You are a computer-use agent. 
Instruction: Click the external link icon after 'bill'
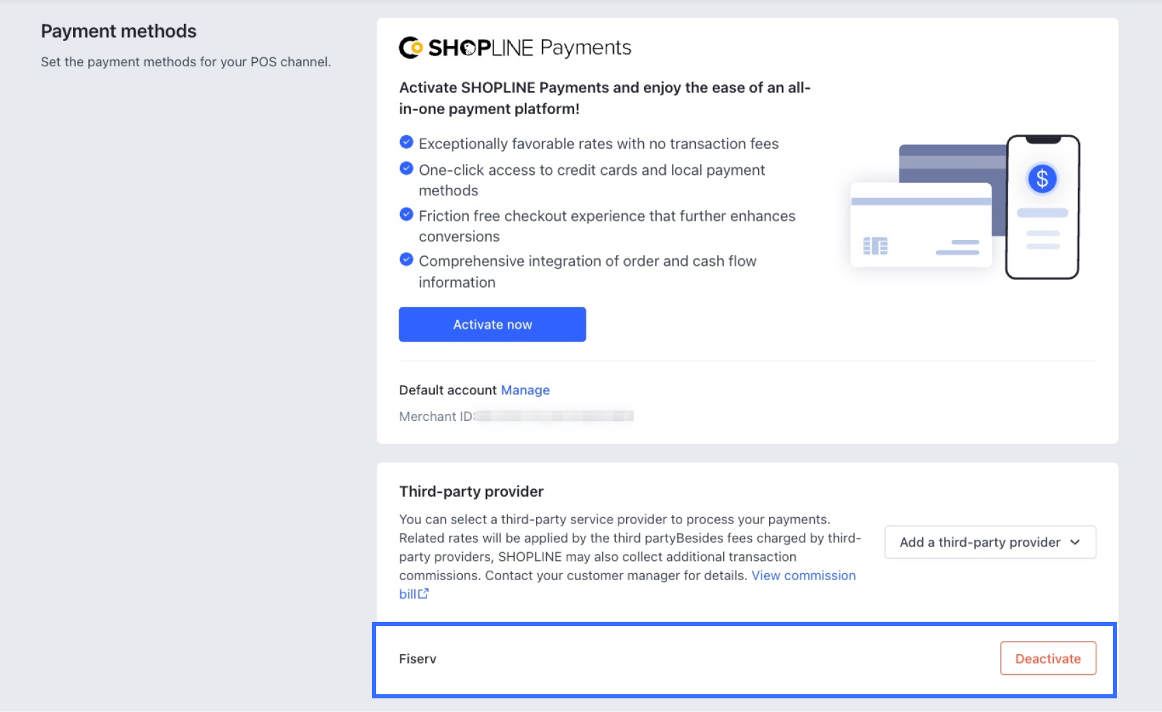424,594
